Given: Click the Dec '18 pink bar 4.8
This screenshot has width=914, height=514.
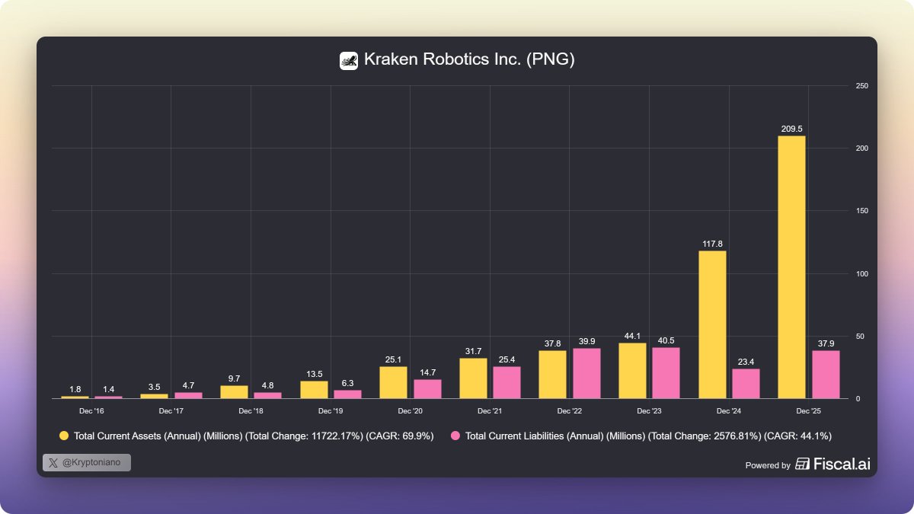Looking at the screenshot, I should pos(267,395).
